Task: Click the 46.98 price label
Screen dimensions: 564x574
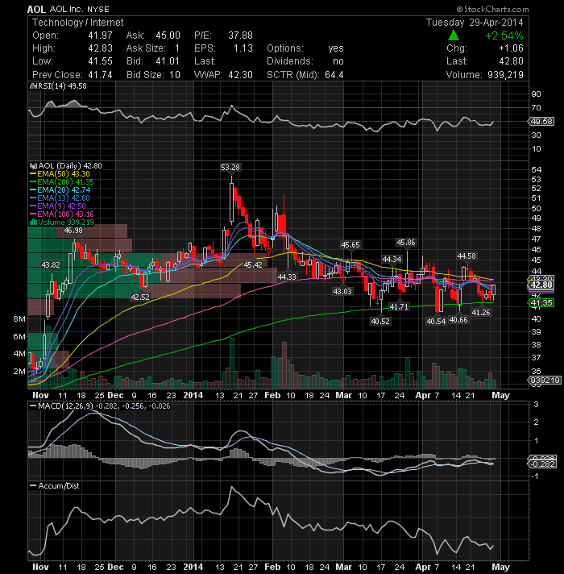Action: tap(73, 231)
